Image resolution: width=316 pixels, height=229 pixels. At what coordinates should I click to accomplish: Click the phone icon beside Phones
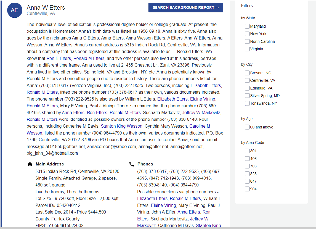[x=132, y=164]
